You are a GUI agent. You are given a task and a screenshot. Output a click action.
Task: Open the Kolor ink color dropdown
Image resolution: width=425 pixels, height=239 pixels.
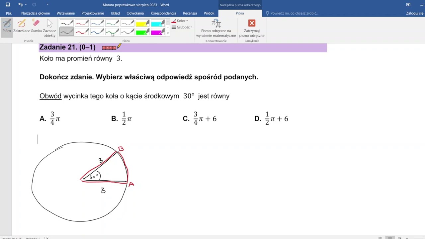pyautogui.click(x=180, y=21)
